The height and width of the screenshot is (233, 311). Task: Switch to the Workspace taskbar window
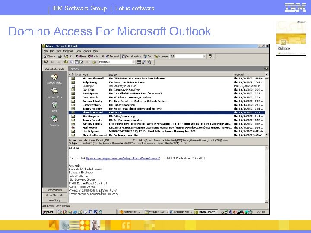tap(130, 212)
